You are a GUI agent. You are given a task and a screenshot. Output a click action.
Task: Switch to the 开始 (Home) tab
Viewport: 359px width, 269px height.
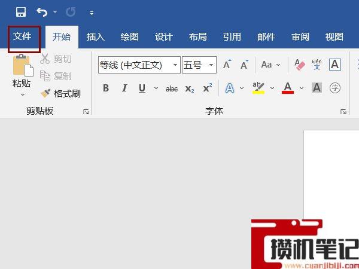62,37
